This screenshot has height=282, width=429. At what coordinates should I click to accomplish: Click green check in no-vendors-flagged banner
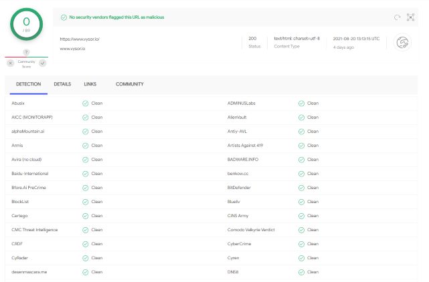click(x=64, y=17)
